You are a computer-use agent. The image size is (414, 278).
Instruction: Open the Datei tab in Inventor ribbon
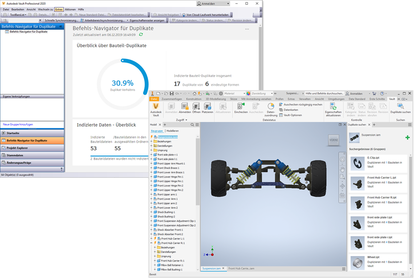[154, 99]
